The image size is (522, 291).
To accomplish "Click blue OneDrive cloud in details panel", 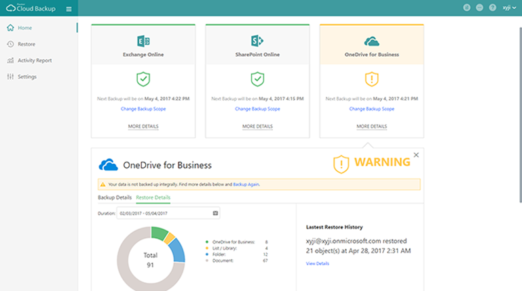I will click(x=108, y=165).
